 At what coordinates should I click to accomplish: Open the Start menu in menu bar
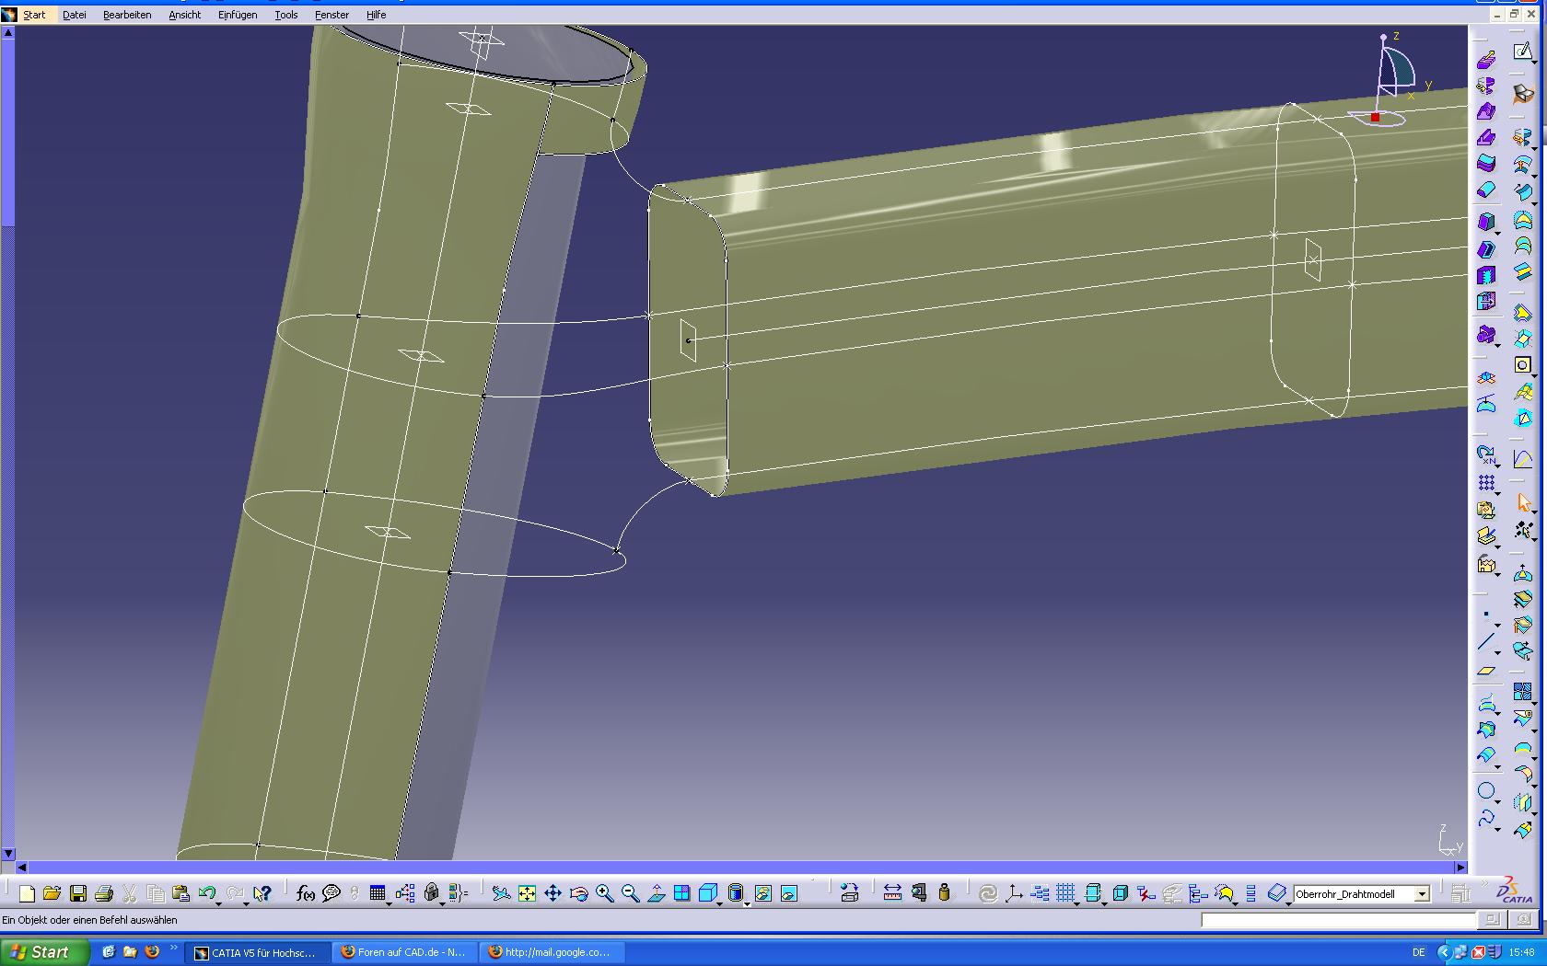34,15
